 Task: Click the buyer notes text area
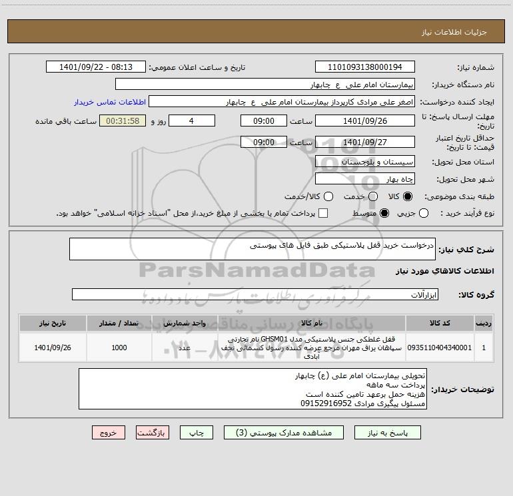[x=253, y=389]
